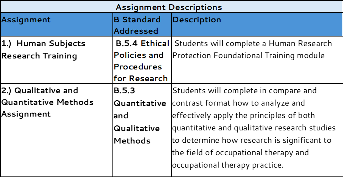Image resolution: width=347 pixels, height=180 pixels.
Task: Click the word Addressed in the header
Action: 136,31
